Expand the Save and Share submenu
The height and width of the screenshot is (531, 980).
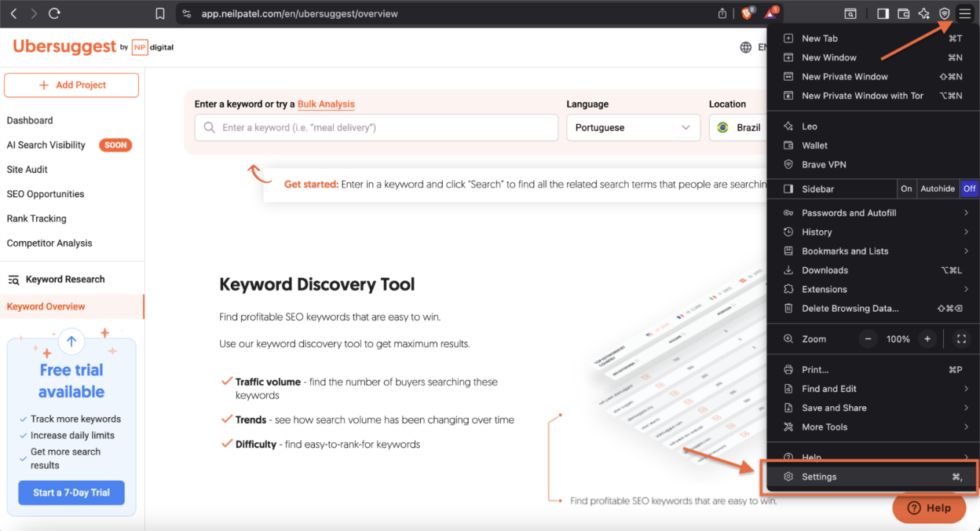click(x=873, y=408)
